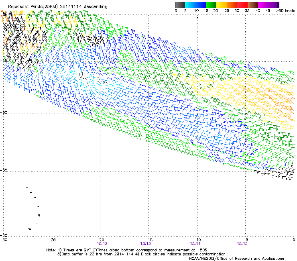Click the -10 longitude axis label

pyautogui.click(x=197, y=240)
